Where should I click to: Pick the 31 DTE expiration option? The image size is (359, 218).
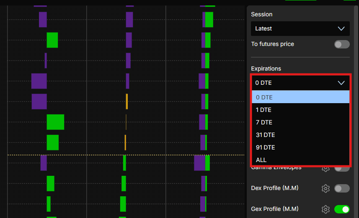pyautogui.click(x=300, y=135)
